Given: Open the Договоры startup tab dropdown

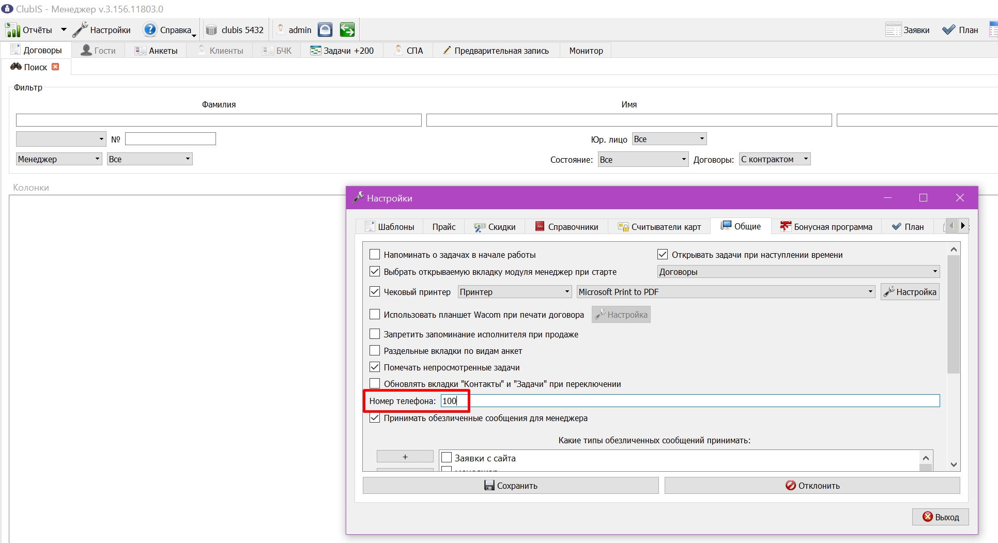Looking at the screenshot, I should (799, 272).
